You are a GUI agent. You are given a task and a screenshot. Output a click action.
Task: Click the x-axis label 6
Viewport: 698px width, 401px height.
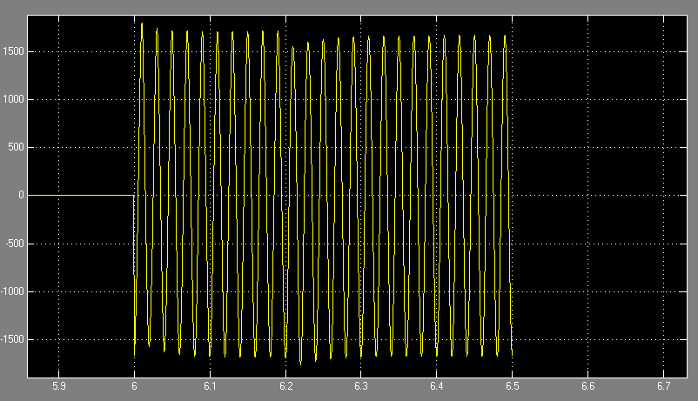coord(134,386)
